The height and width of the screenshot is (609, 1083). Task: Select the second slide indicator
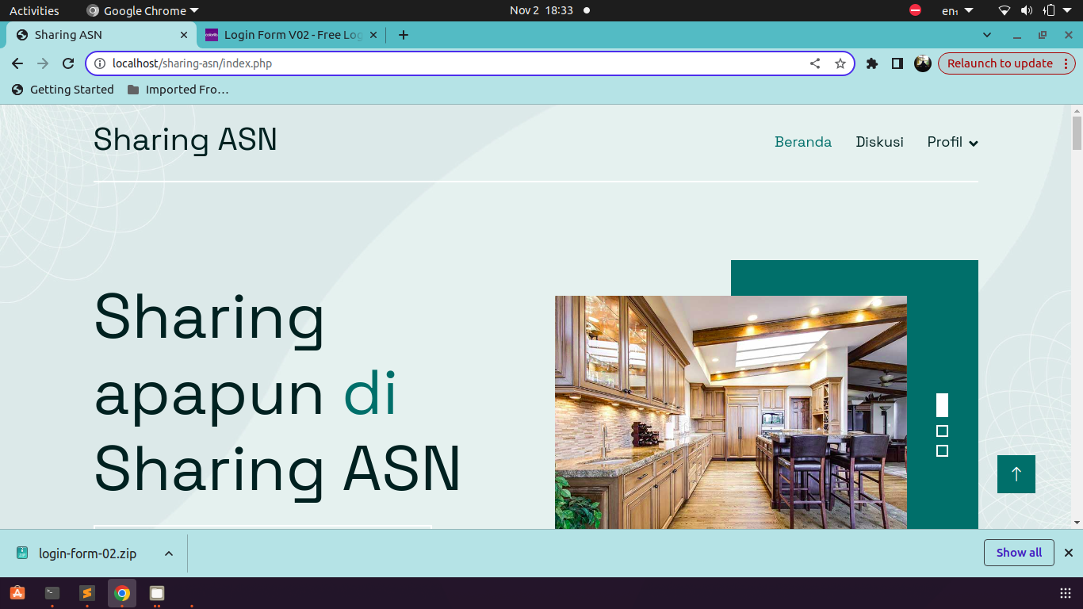(942, 431)
